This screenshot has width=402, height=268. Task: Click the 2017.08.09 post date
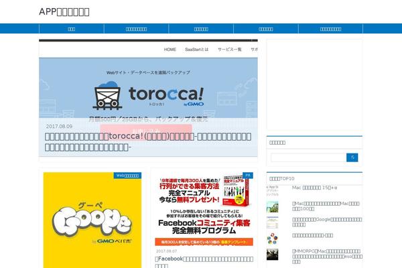[x=59, y=126]
